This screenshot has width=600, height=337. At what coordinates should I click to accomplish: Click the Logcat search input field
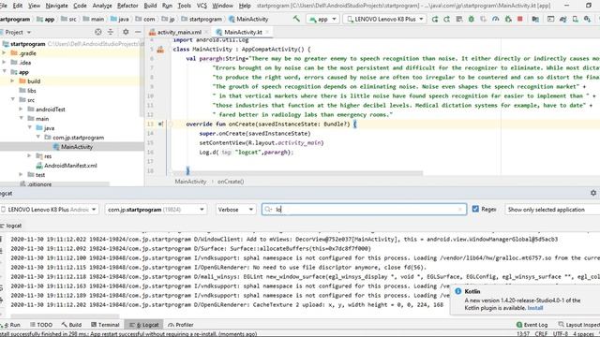pyautogui.click(x=364, y=210)
